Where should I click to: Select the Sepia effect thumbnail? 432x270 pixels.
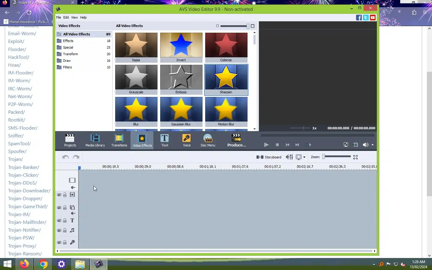[136, 47]
